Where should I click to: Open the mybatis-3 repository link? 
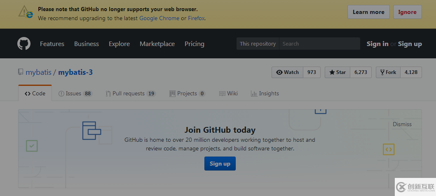[x=75, y=72]
